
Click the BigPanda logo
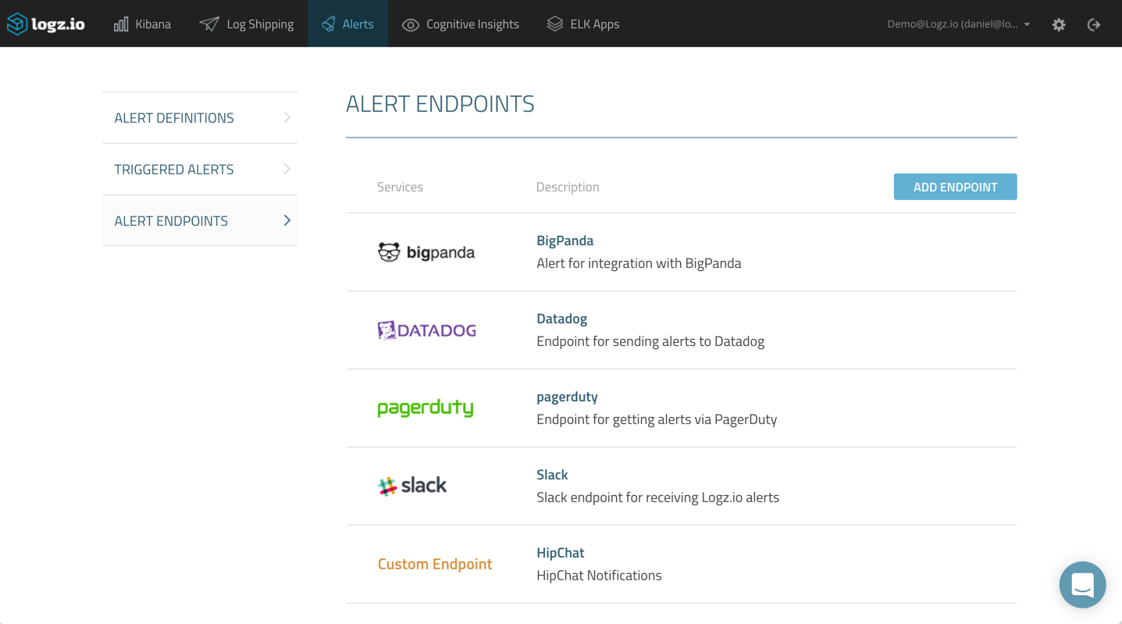[426, 252]
